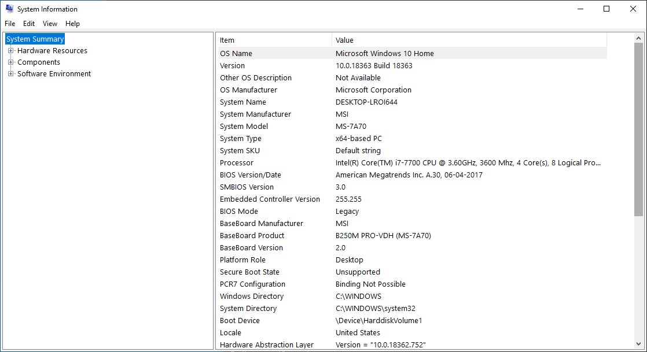Image resolution: width=647 pixels, height=352 pixels.
Task: Click the plus icon beside Components
Action: pos(10,62)
